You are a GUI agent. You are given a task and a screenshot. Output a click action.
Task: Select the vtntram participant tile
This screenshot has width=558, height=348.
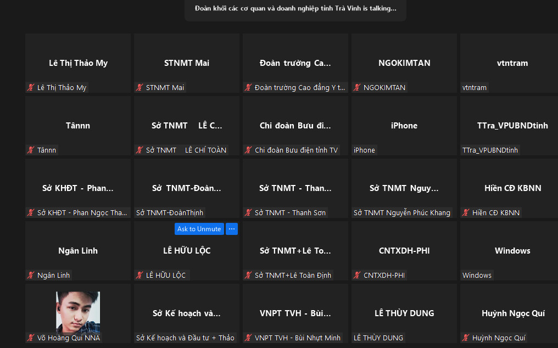tap(512, 63)
